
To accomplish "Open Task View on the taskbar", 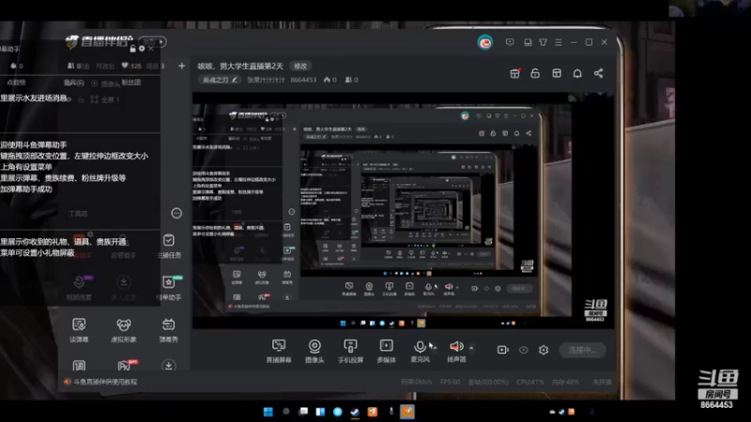I will (303, 412).
